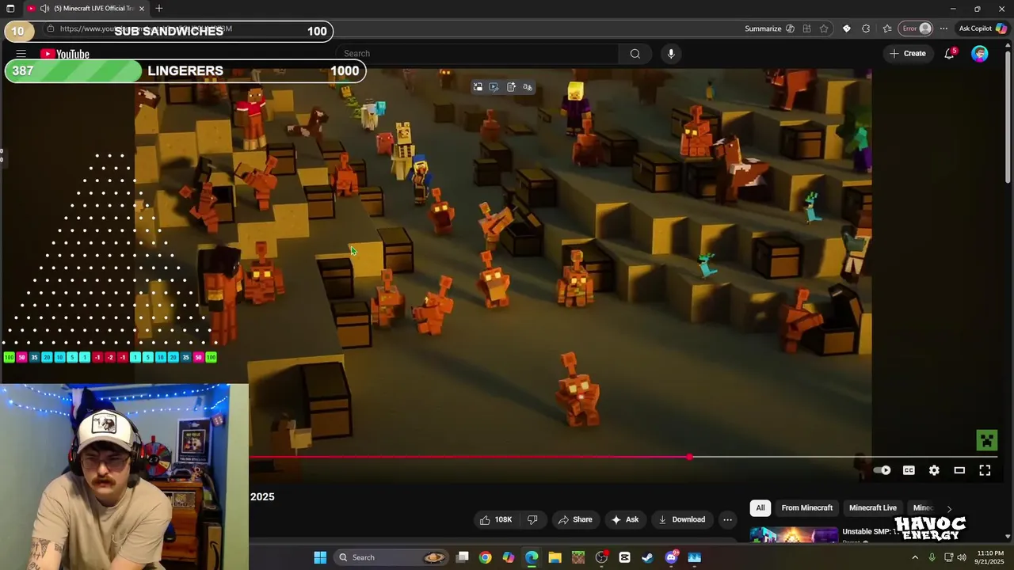The image size is (1014, 570).
Task: Open Steam from the taskbar
Action: [647, 557]
